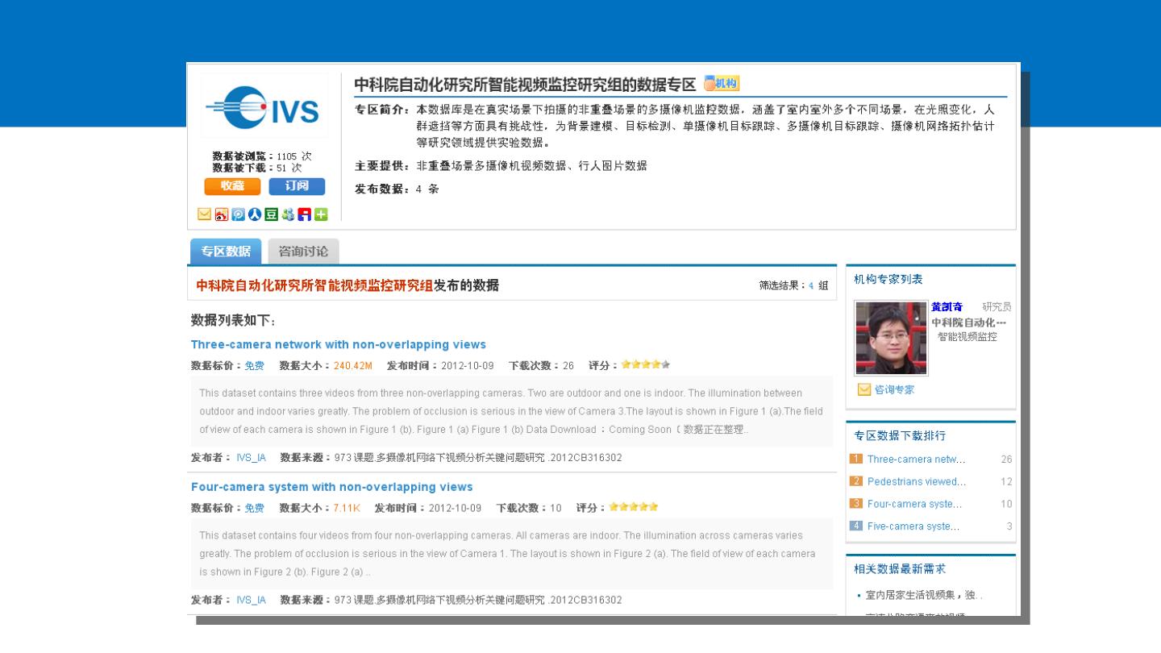The width and height of the screenshot is (1161, 653).
Task: Click the 机构专家列表 panel heading
Action: 888,279
